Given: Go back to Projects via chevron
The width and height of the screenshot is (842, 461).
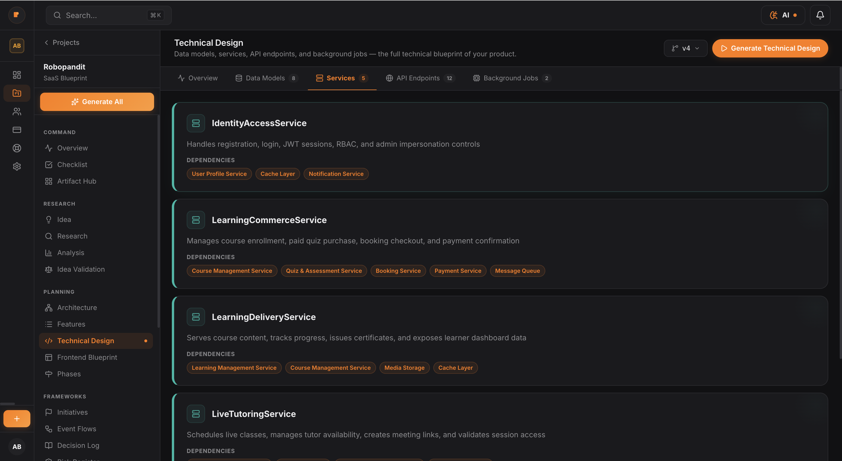Looking at the screenshot, I should click(x=47, y=42).
